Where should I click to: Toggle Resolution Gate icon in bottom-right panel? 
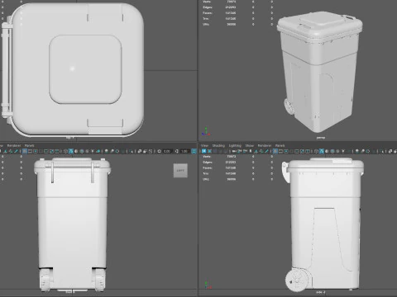285,151
